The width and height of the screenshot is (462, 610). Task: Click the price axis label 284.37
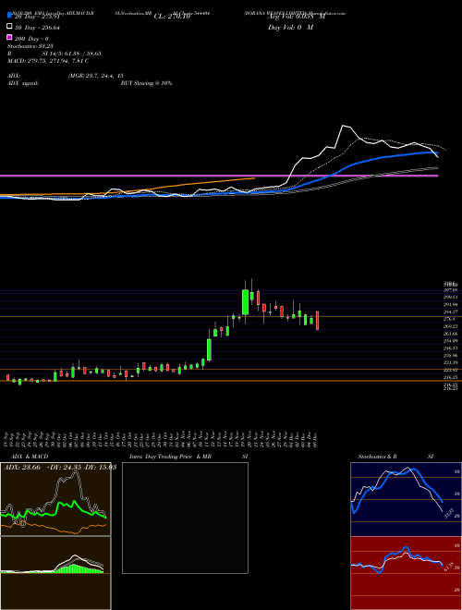(450, 311)
